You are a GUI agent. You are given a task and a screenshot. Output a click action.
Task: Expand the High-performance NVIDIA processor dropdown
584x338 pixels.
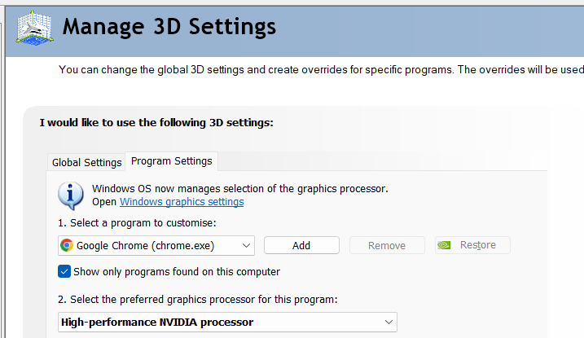[x=227, y=322]
